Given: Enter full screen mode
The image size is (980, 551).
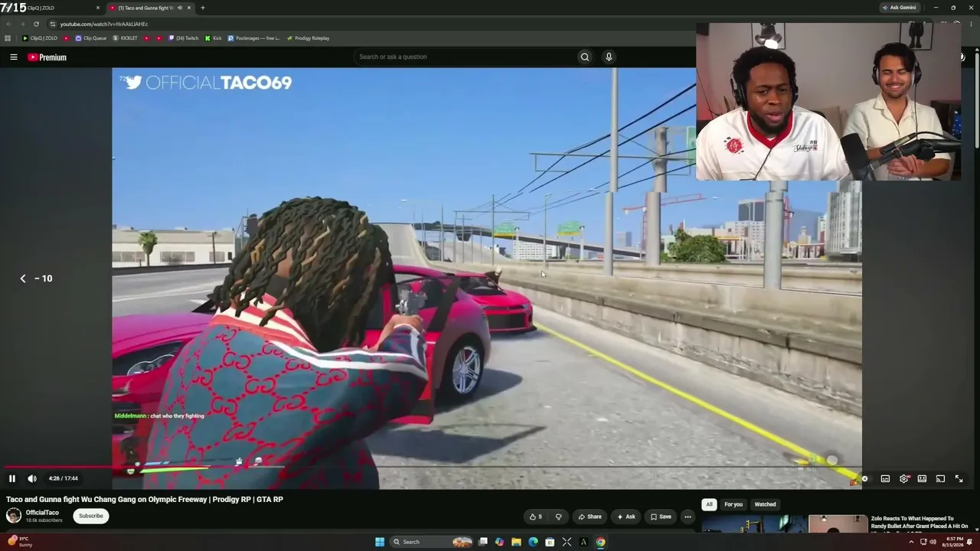Looking at the screenshot, I should click(x=959, y=478).
